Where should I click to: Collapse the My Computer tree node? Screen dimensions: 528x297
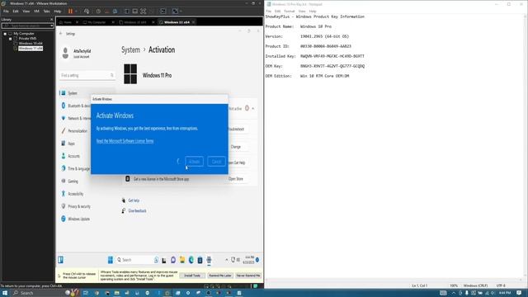(x=5, y=34)
